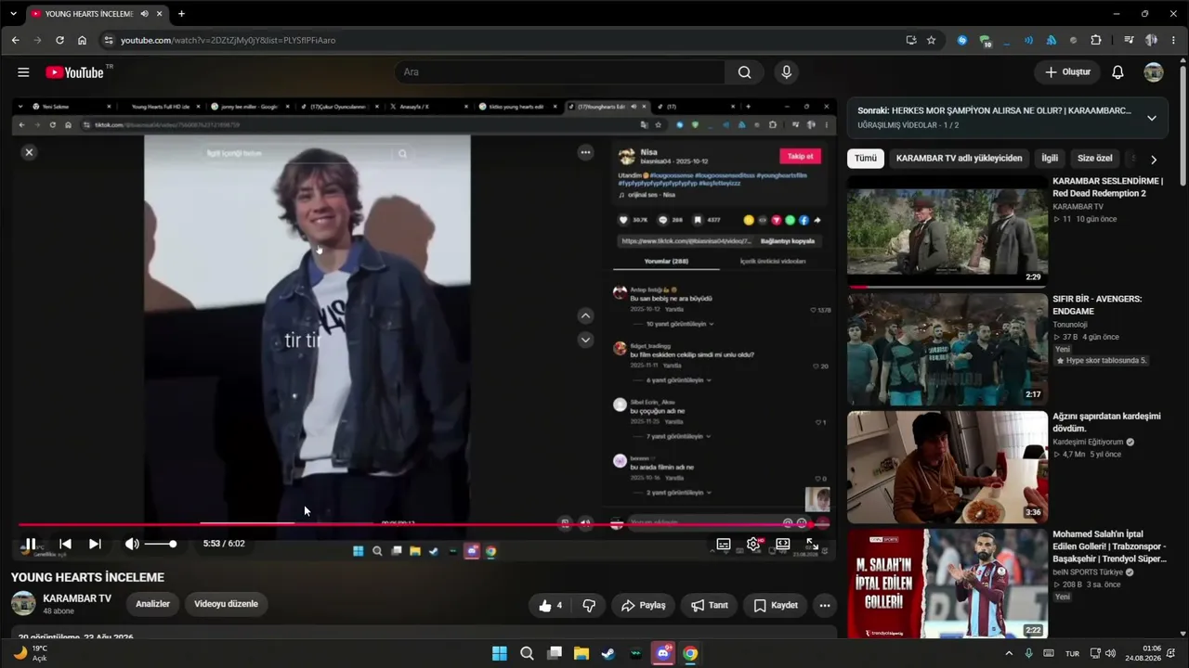Open the Chrome profile avatar
The height and width of the screenshot is (668, 1189).
pos(1152,40)
